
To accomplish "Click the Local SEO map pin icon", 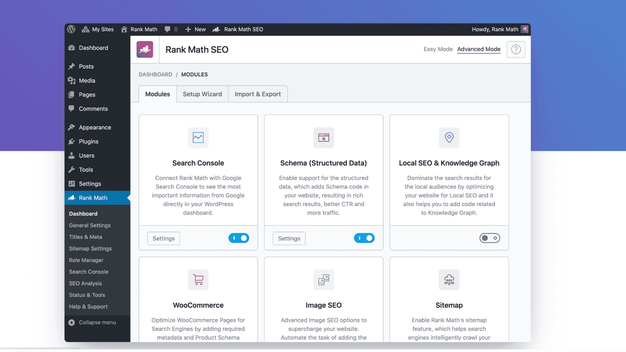I will (449, 138).
